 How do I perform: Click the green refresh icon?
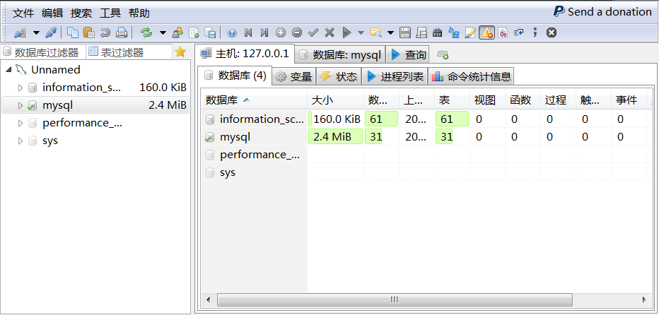pos(146,32)
